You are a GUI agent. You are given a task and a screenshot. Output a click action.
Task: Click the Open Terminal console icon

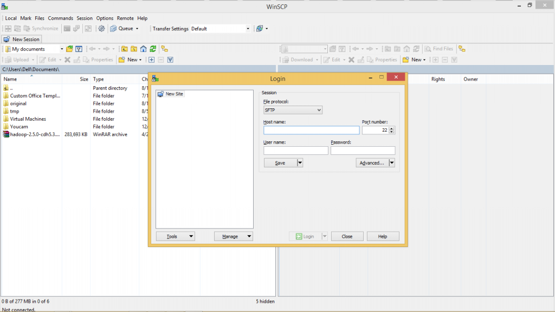tap(67, 29)
